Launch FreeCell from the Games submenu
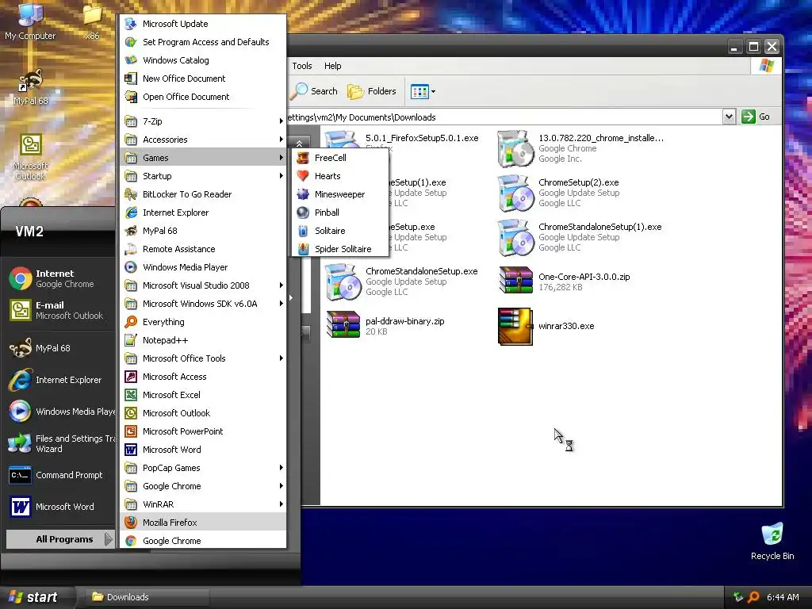This screenshot has height=609, width=812. point(340,158)
